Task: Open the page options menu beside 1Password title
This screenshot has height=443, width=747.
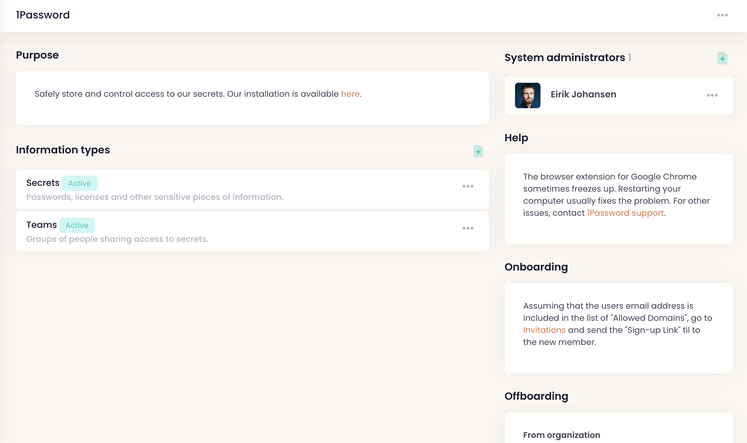Action: point(722,15)
